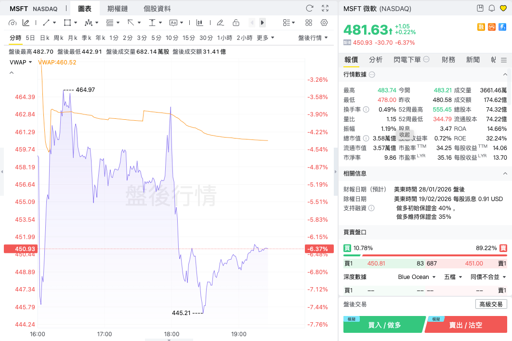This screenshot has height=341, width=512.
Task: Refresh the MSFT chart
Action: click(310, 8)
